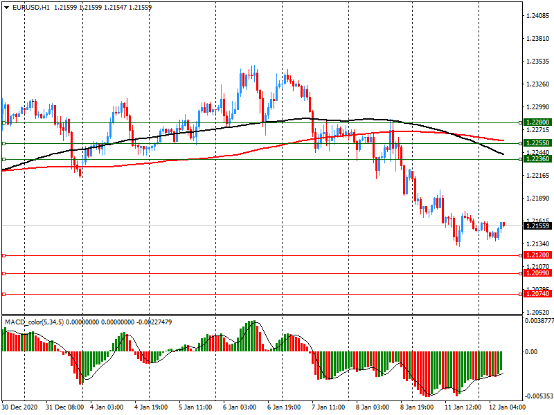Click the 0.00 level on MACD scale
Viewport: 554px width, 415px height.
(533, 351)
